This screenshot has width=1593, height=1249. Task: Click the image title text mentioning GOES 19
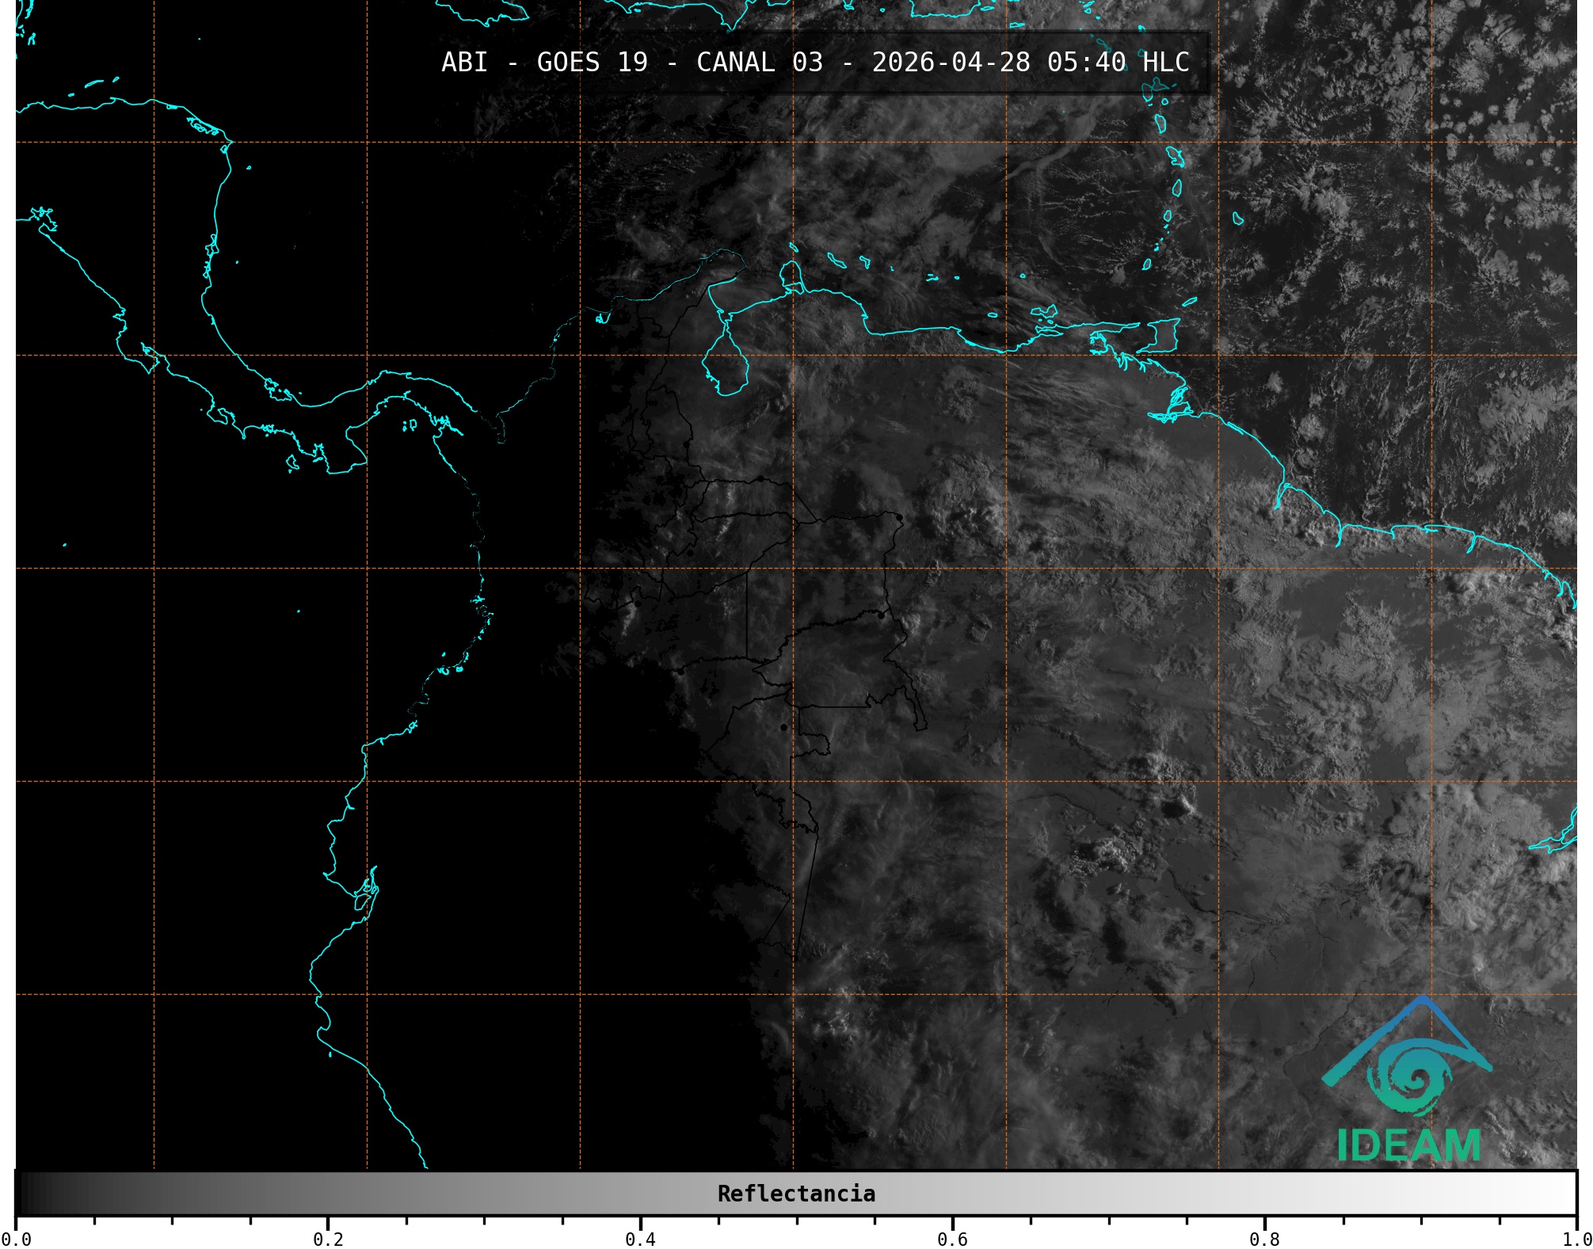click(x=592, y=63)
